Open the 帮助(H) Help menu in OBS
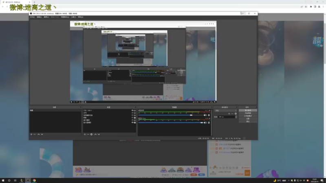This screenshot has height=183, width=326. [80, 17]
